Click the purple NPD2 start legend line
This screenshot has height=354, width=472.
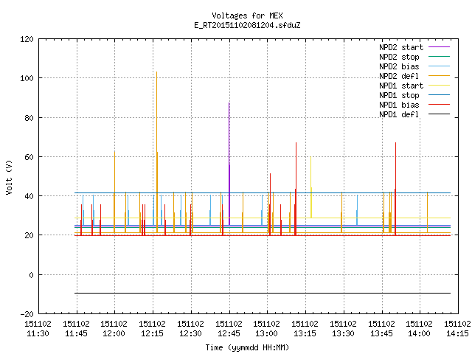click(x=439, y=47)
